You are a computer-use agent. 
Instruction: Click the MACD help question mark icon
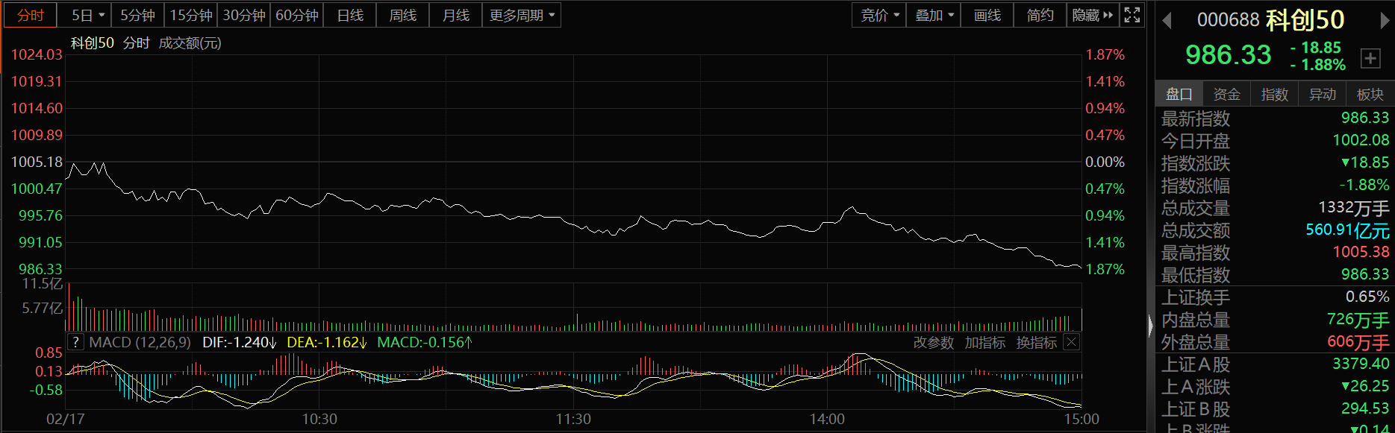point(75,342)
